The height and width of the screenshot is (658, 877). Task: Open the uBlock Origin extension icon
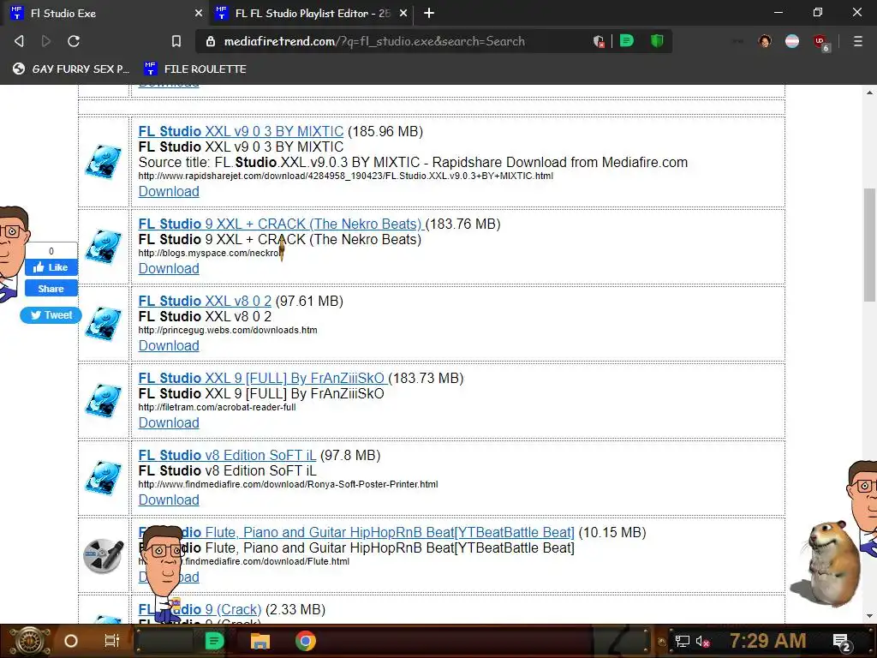[820, 41]
